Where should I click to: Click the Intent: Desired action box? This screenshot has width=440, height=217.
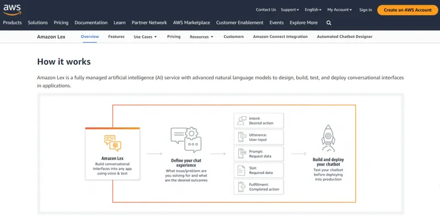point(258,121)
